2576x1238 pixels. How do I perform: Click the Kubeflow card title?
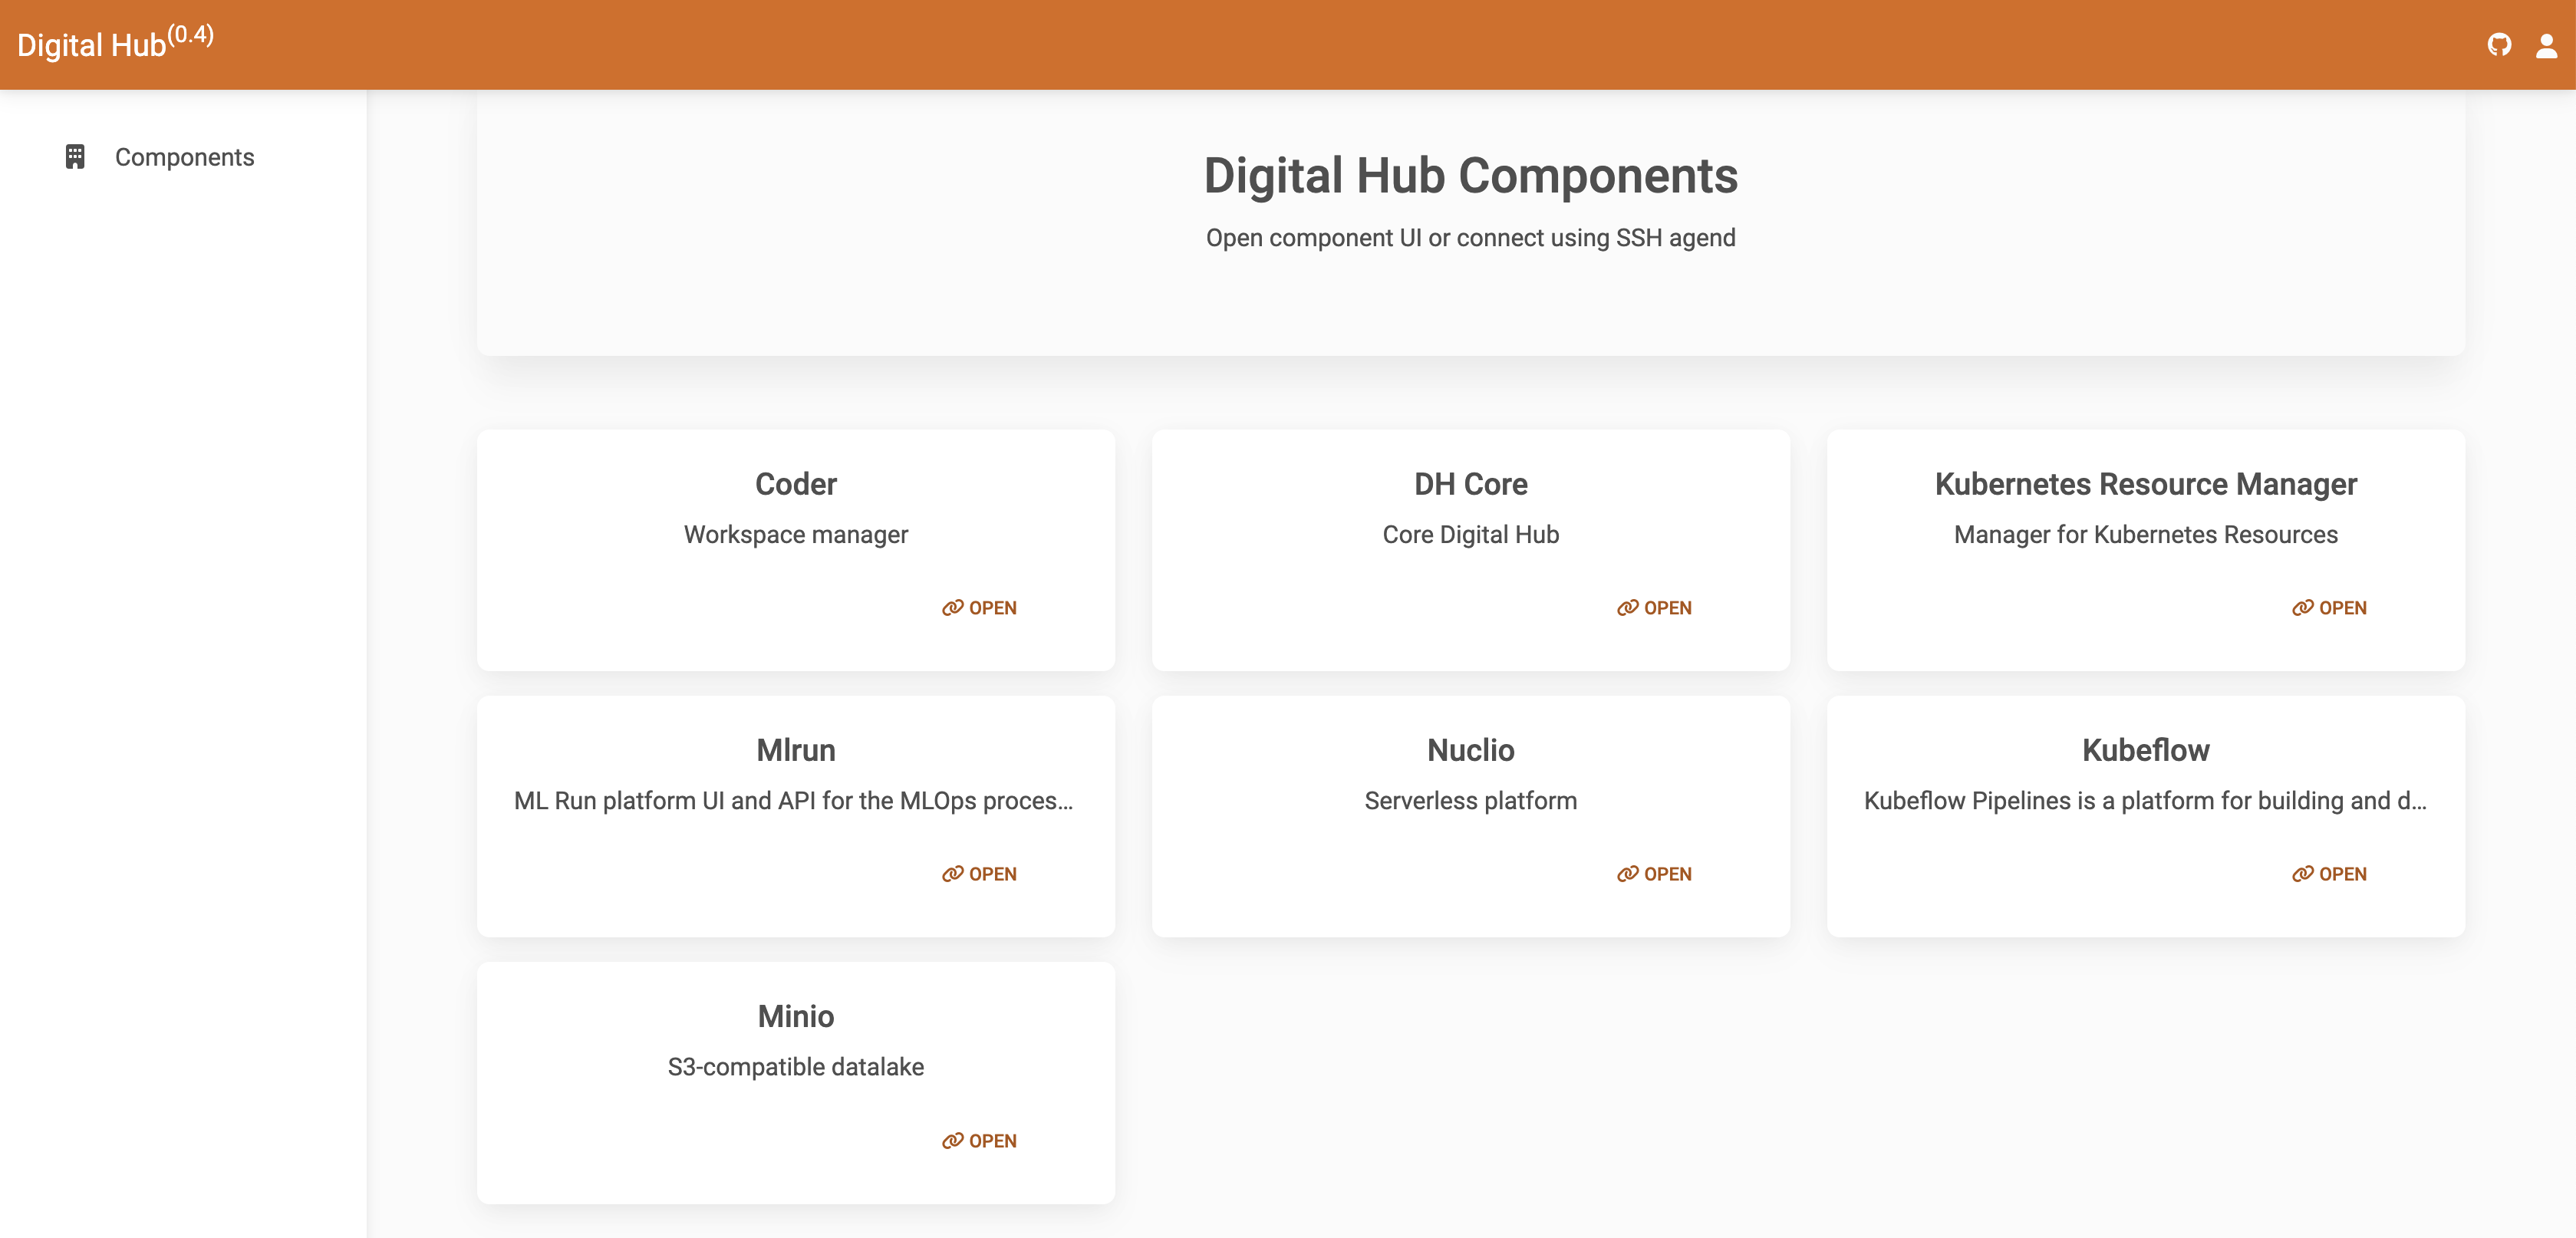[2145, 750]
